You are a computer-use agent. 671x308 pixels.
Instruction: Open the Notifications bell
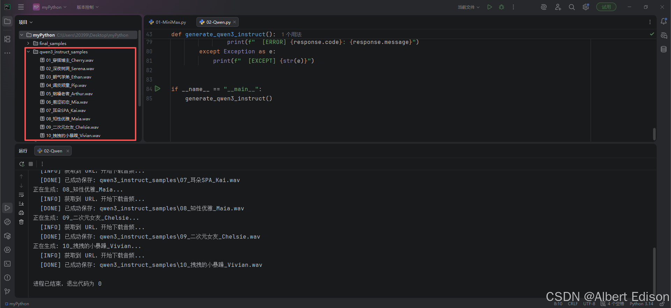tap(664, 21)
